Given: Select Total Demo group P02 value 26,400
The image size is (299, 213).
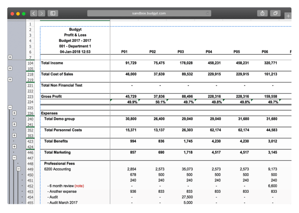Looking at the screenshot, I should (159, 119).
